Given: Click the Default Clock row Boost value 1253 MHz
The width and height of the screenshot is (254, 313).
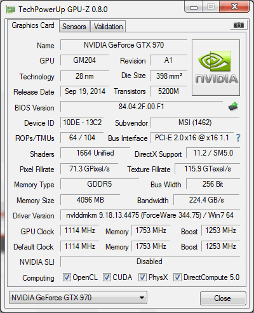Looking at the screenshot, I should (220, 246).
